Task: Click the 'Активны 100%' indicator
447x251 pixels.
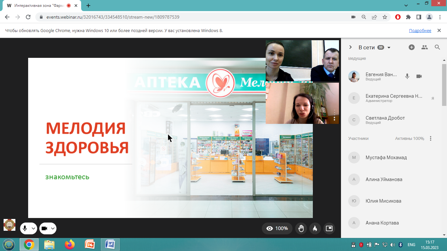Action: tap(409, 139)
